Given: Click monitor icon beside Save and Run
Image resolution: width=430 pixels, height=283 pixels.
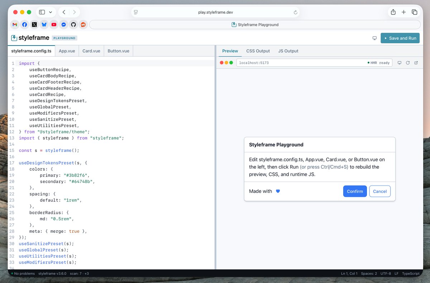Looking at the screenshot, I should coord(374,38).
